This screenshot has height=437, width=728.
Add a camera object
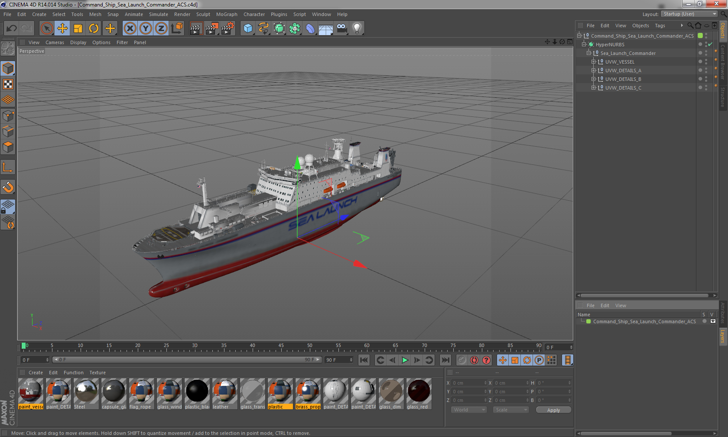pyautogui.click(x=342, y=29)
